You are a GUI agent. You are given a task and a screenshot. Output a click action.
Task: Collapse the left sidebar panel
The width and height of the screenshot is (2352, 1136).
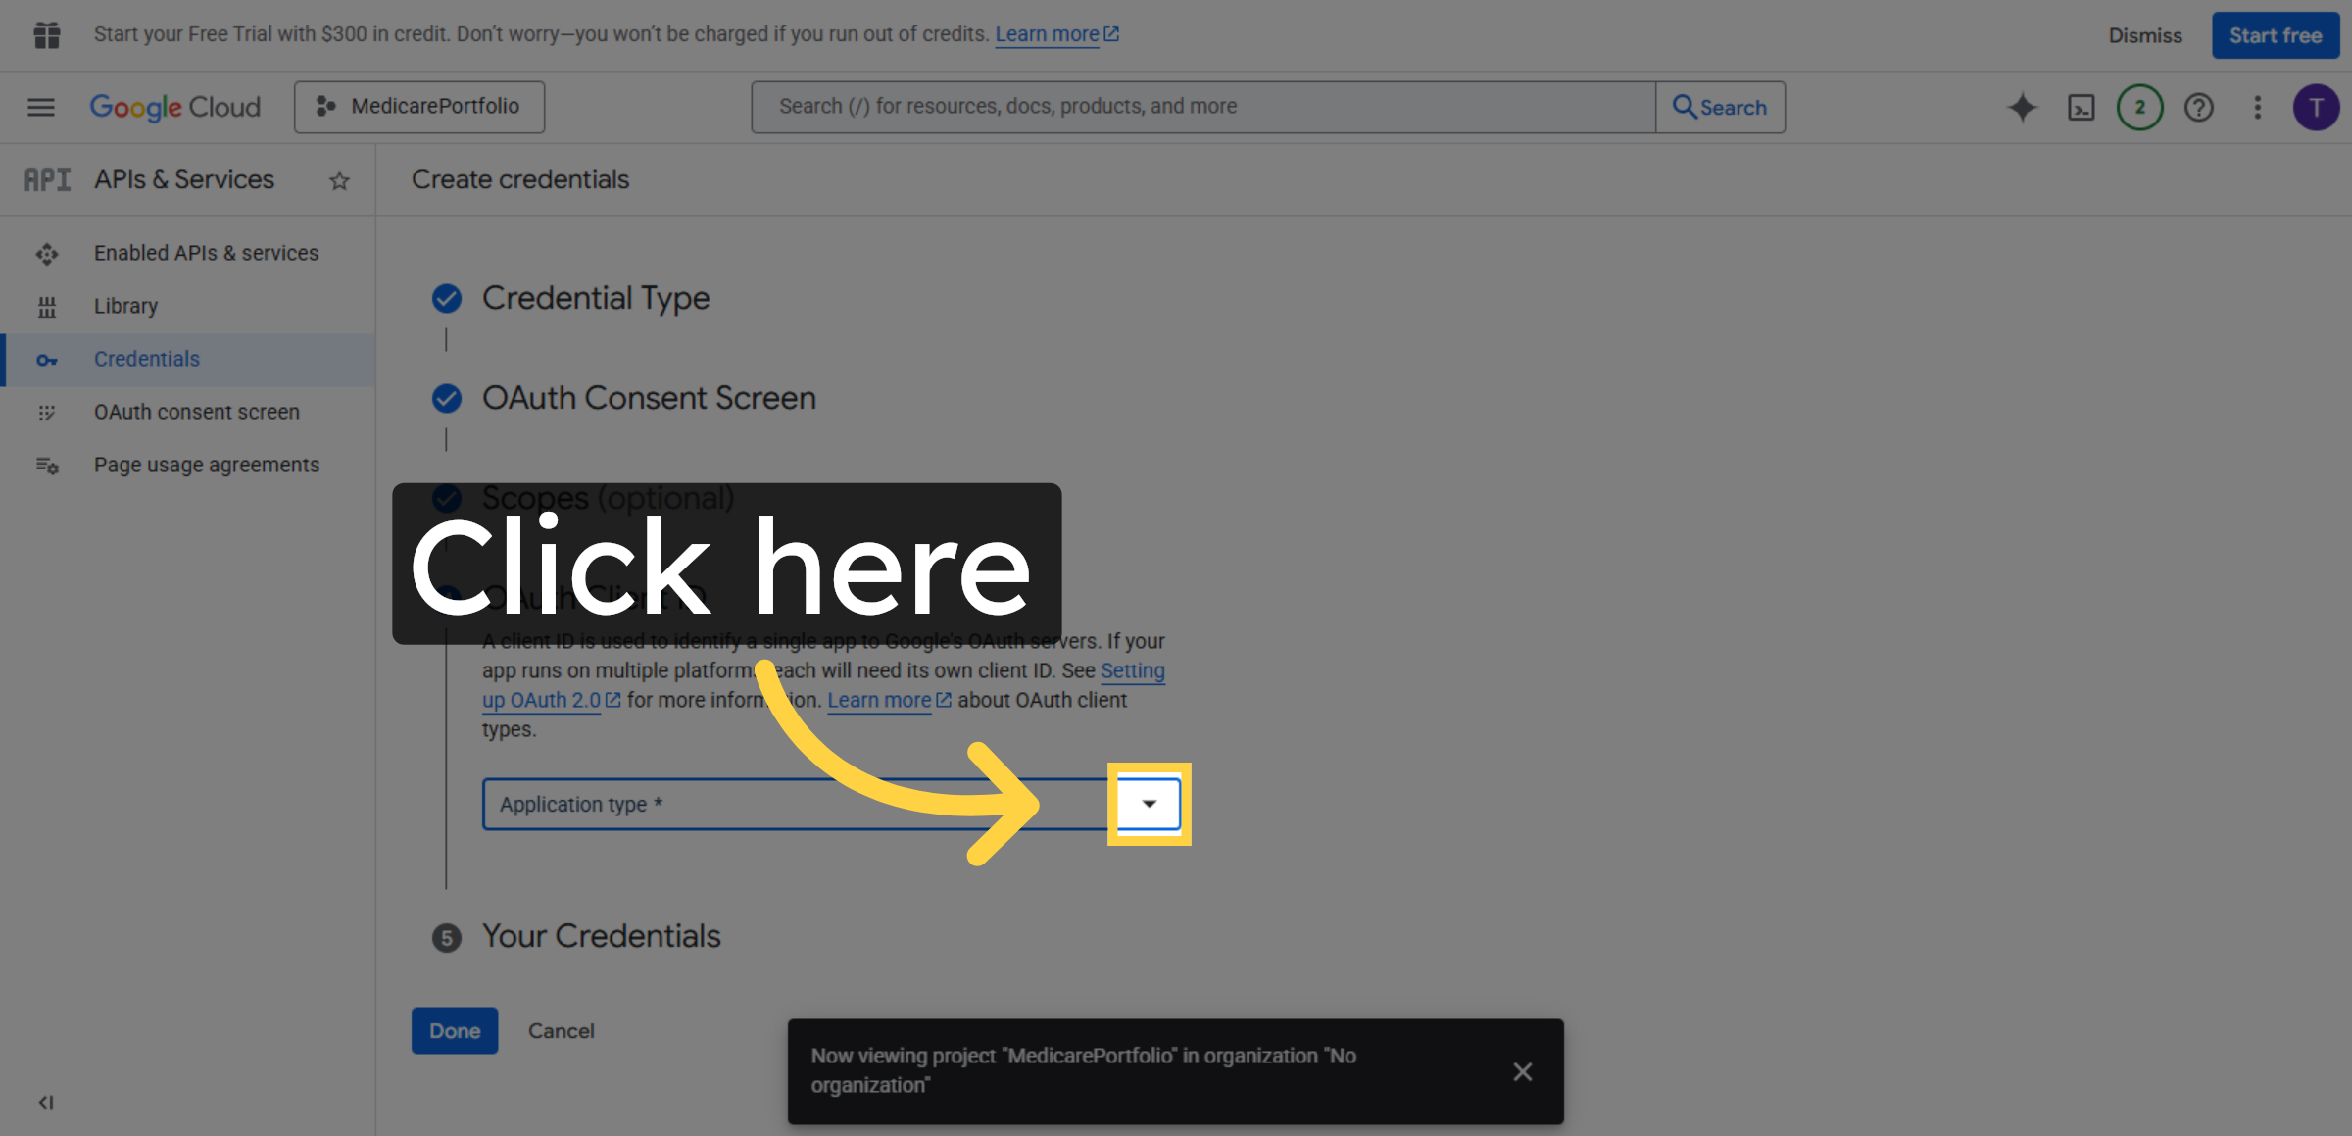tap(45, 1102)
